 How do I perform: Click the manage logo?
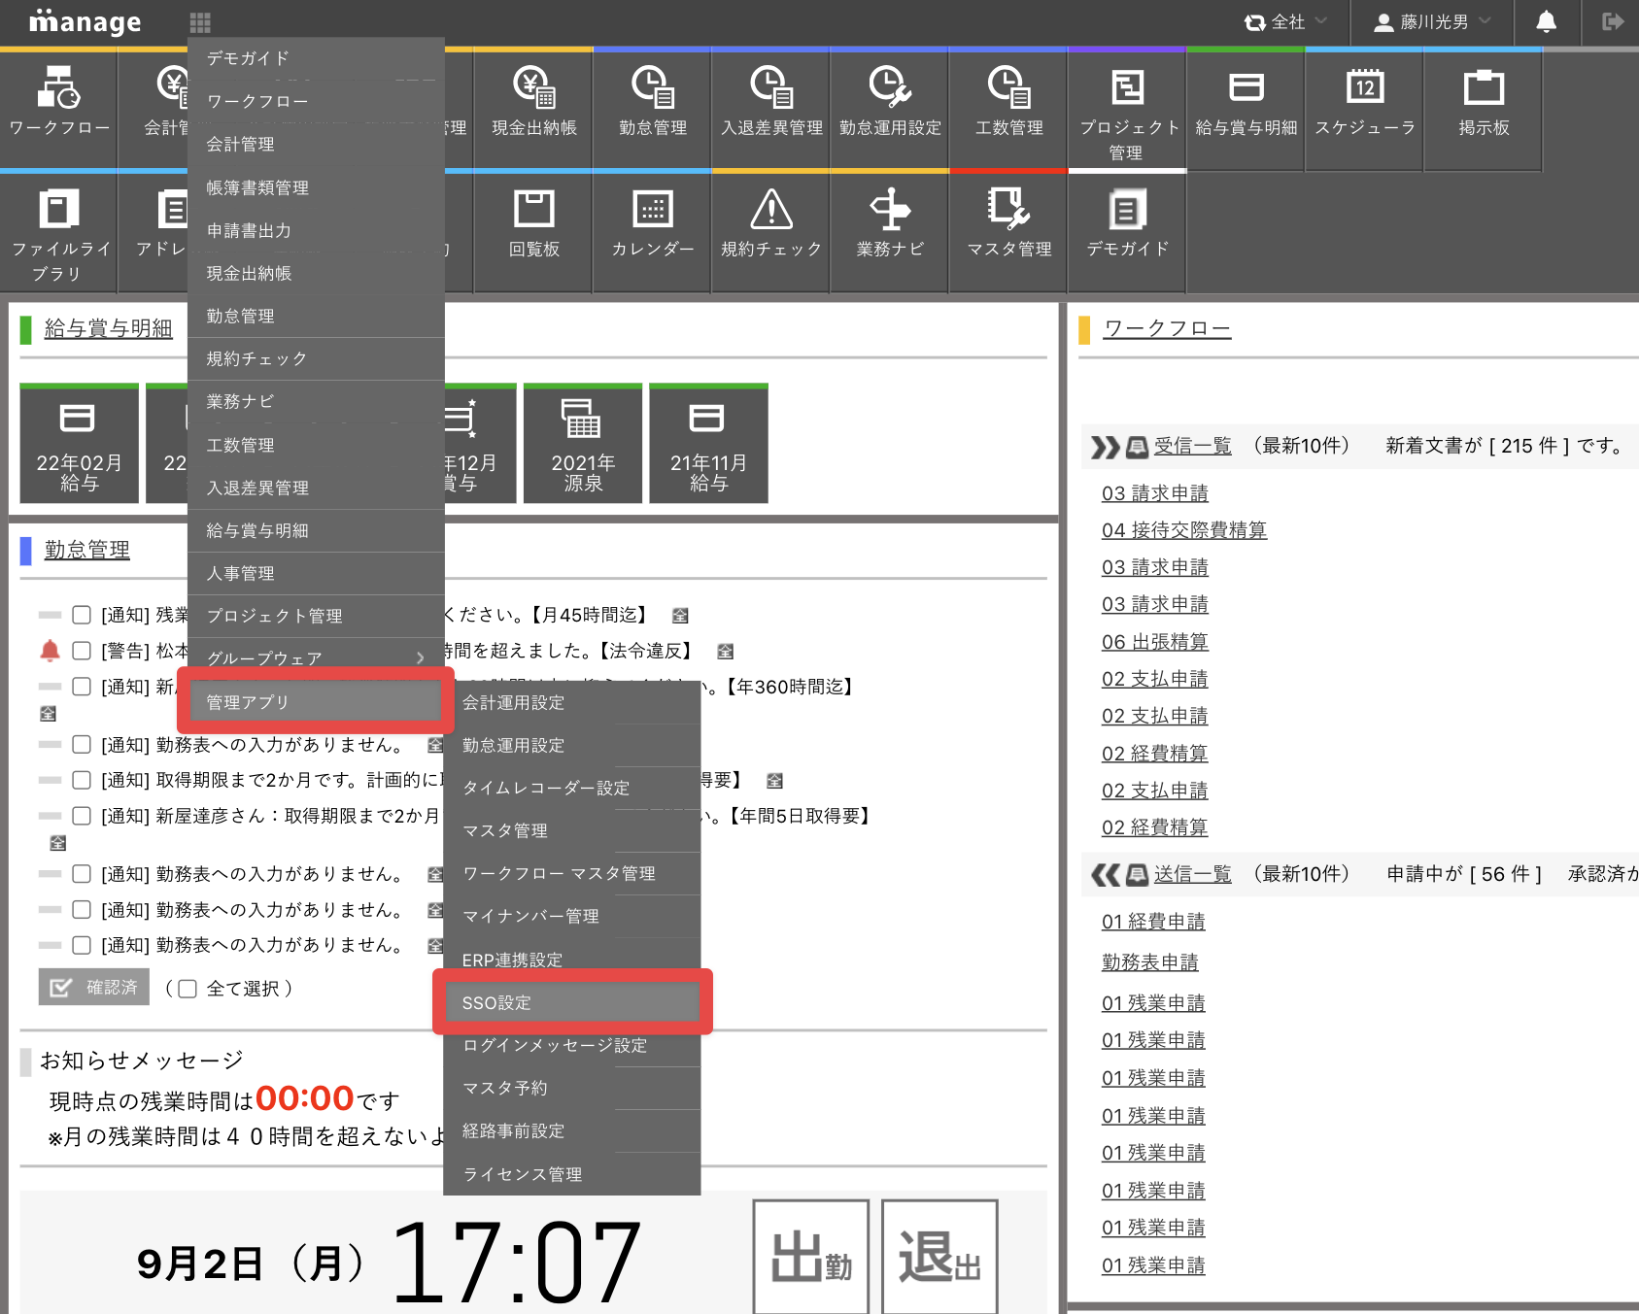click(85, 21)
